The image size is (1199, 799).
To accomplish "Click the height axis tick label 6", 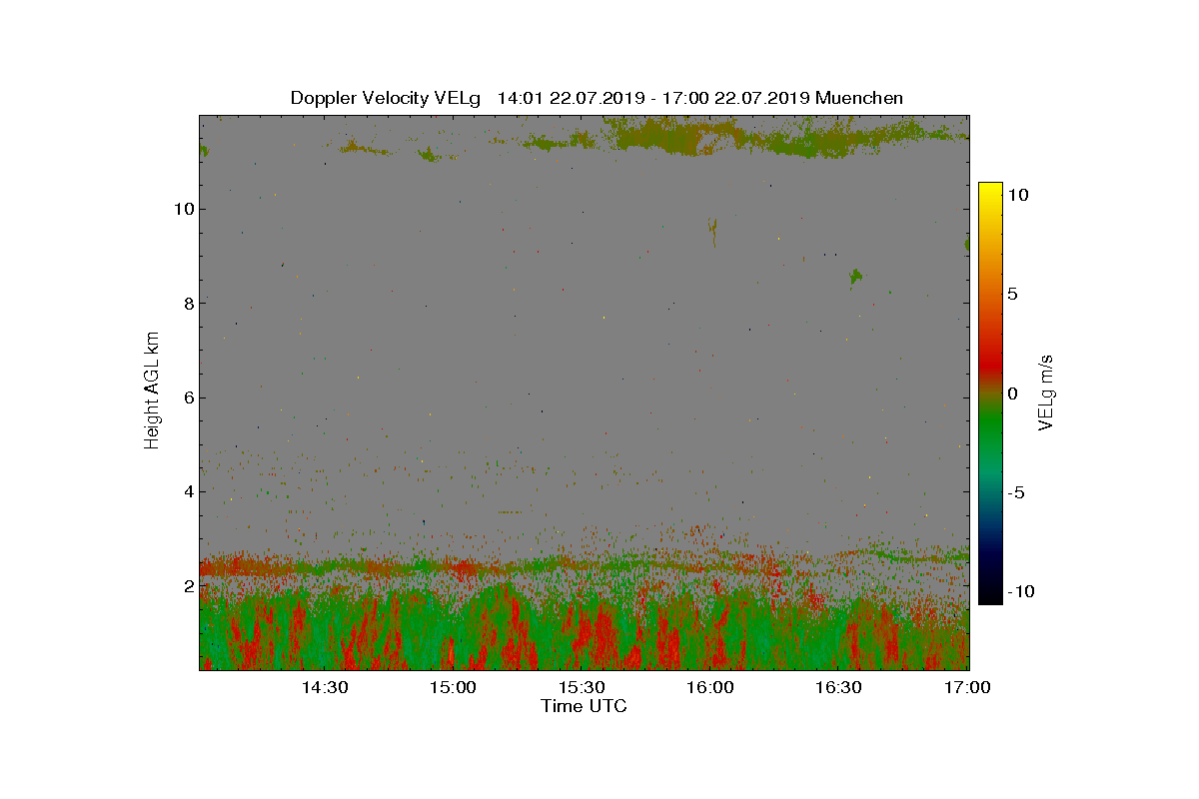I will [188, 397].
